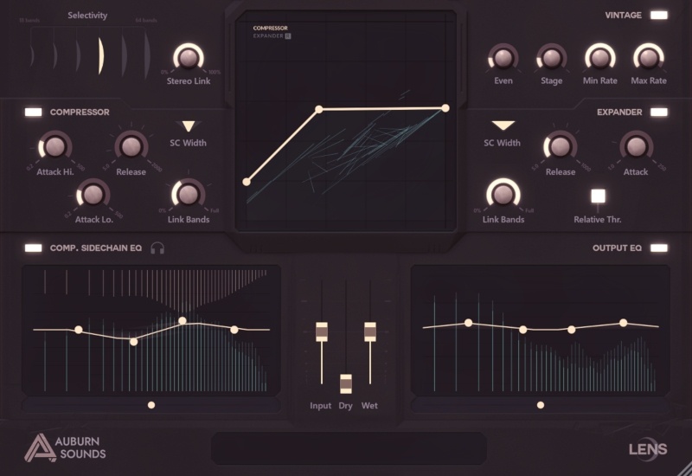Viewport: 692px width, 476px height.
Task: Toggle the Expander on/off switch
Action: [x=659, y=112]
